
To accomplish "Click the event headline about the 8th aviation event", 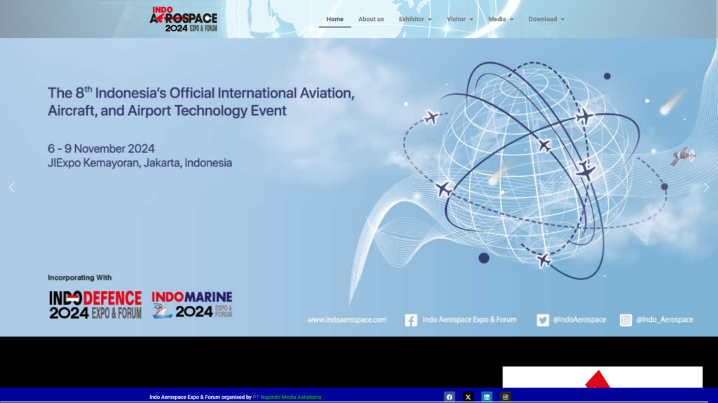I will [201, 101].
